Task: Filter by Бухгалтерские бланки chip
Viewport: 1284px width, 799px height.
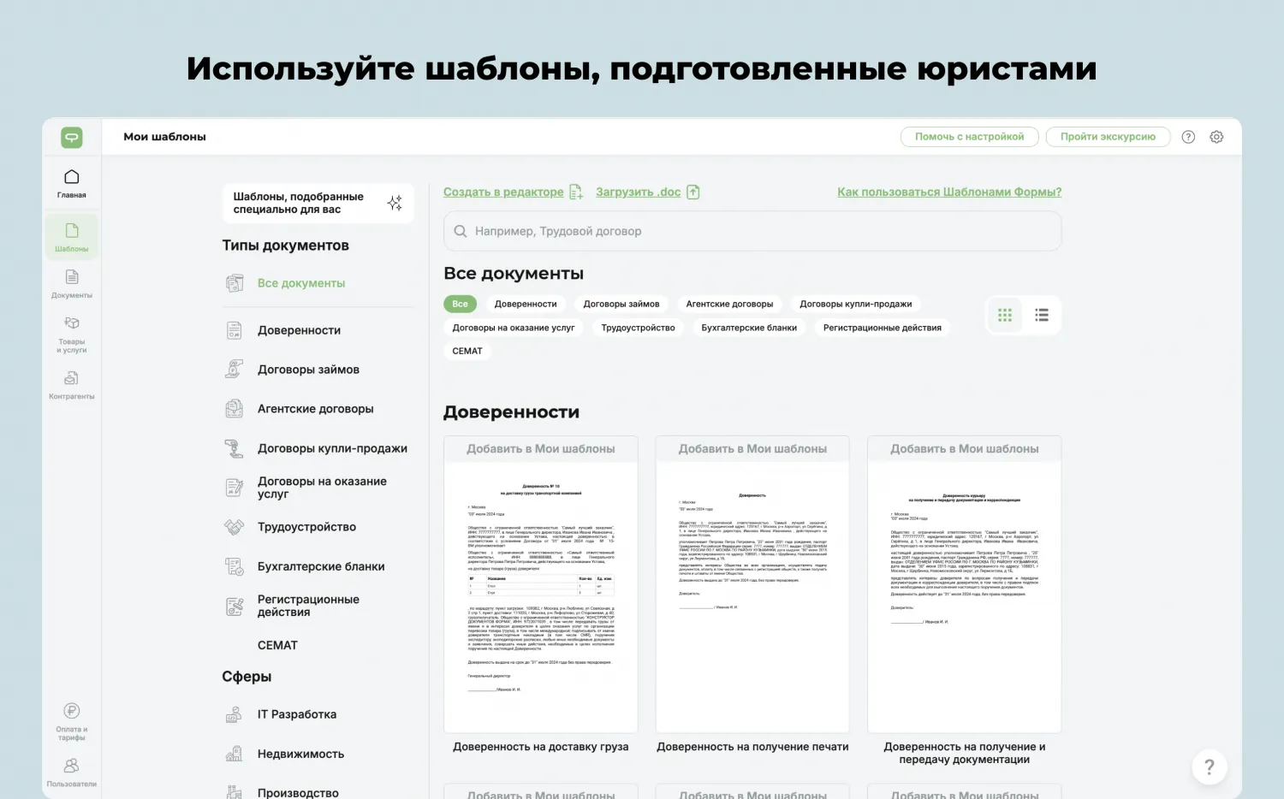Action: 748,328
